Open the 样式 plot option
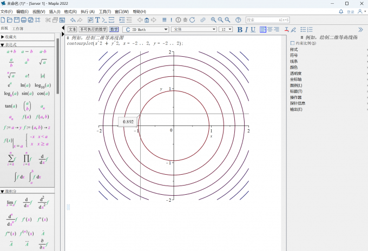 click(294, 49)
